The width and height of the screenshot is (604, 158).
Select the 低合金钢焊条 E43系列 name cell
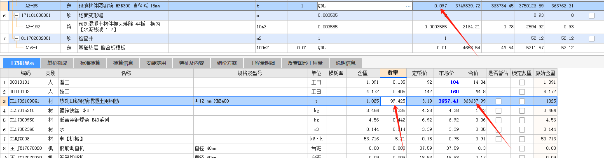pos(126,120)
